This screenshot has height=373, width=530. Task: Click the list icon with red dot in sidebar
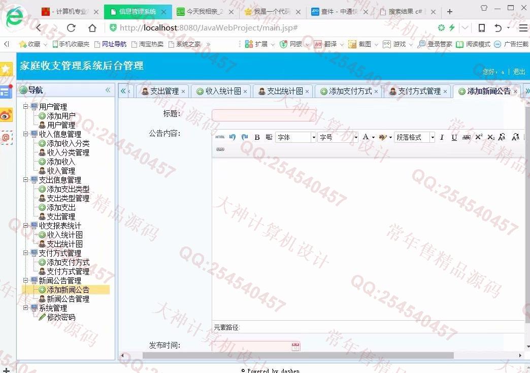(x=6, y=91)
